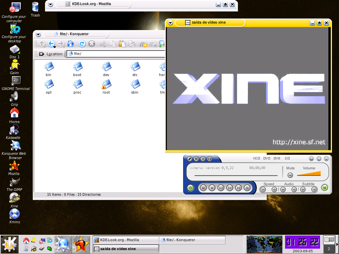Click the Location field showing file:/
This screenshot has width=339, height=254.
116,54
